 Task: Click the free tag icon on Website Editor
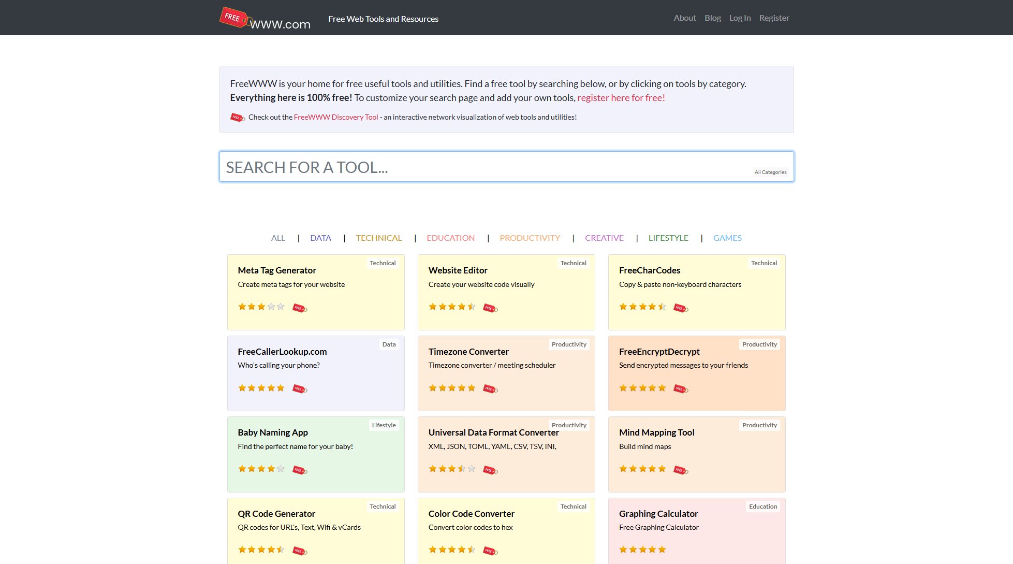pyautogui.click(x=490, y=308)
